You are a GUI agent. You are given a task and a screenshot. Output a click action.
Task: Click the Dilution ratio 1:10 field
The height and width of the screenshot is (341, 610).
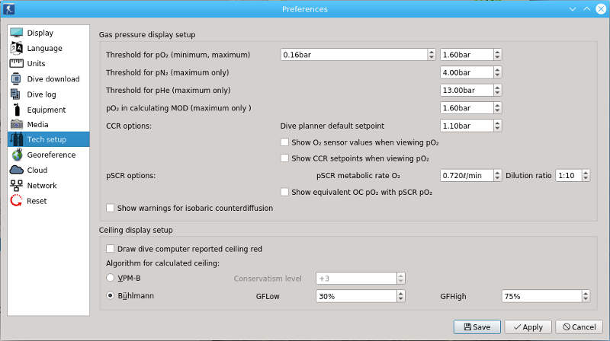tap(567, 175)
